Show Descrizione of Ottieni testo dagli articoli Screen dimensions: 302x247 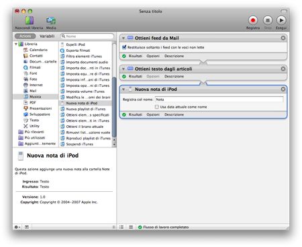(x=174, y=76)
